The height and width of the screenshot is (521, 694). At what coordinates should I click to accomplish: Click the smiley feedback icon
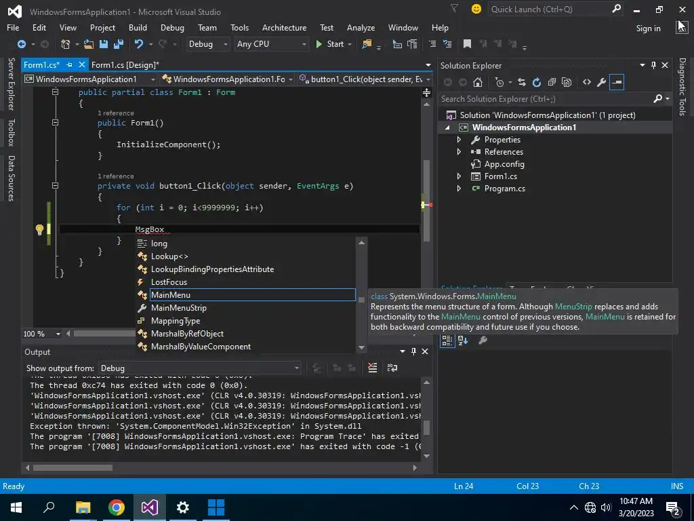tap(476, 9)
